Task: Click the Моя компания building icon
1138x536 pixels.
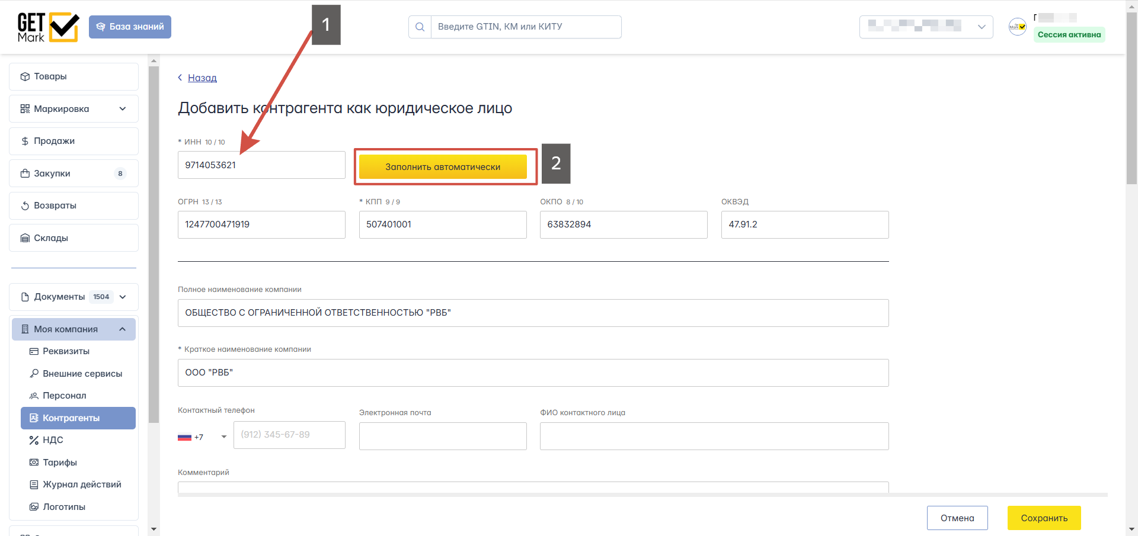Action: (25, 329)
